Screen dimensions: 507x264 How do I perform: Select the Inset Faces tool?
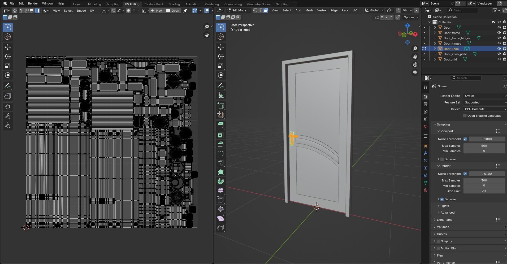[221, 135]
